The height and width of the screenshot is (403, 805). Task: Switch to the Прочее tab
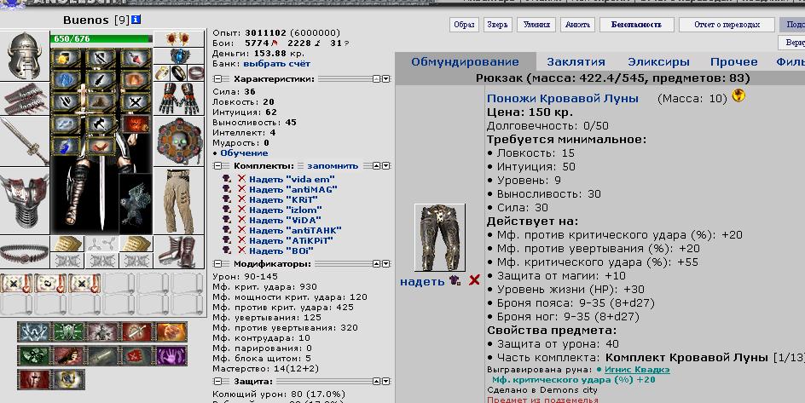pyautogui.click(x=734, y=62)
